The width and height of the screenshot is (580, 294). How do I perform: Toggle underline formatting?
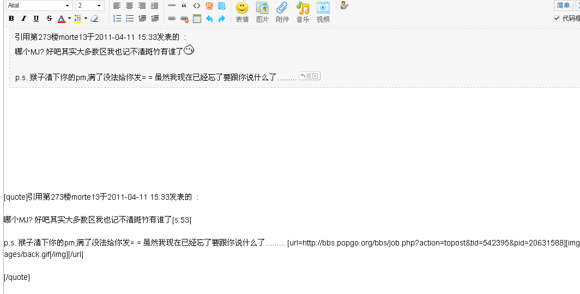pyautogui.click(x=36, y=19)
